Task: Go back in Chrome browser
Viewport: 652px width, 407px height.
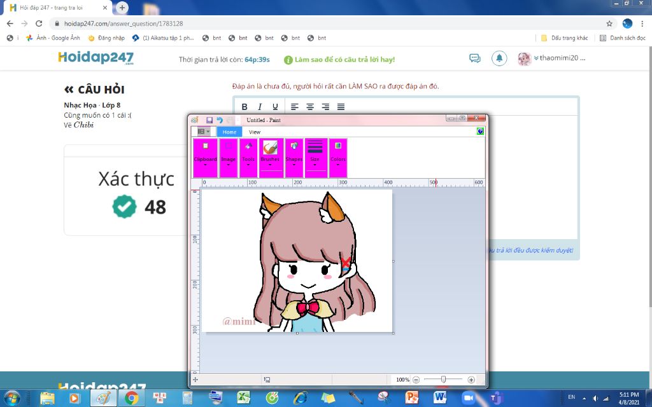Action: pyautogui.click(x=10, y=24)
